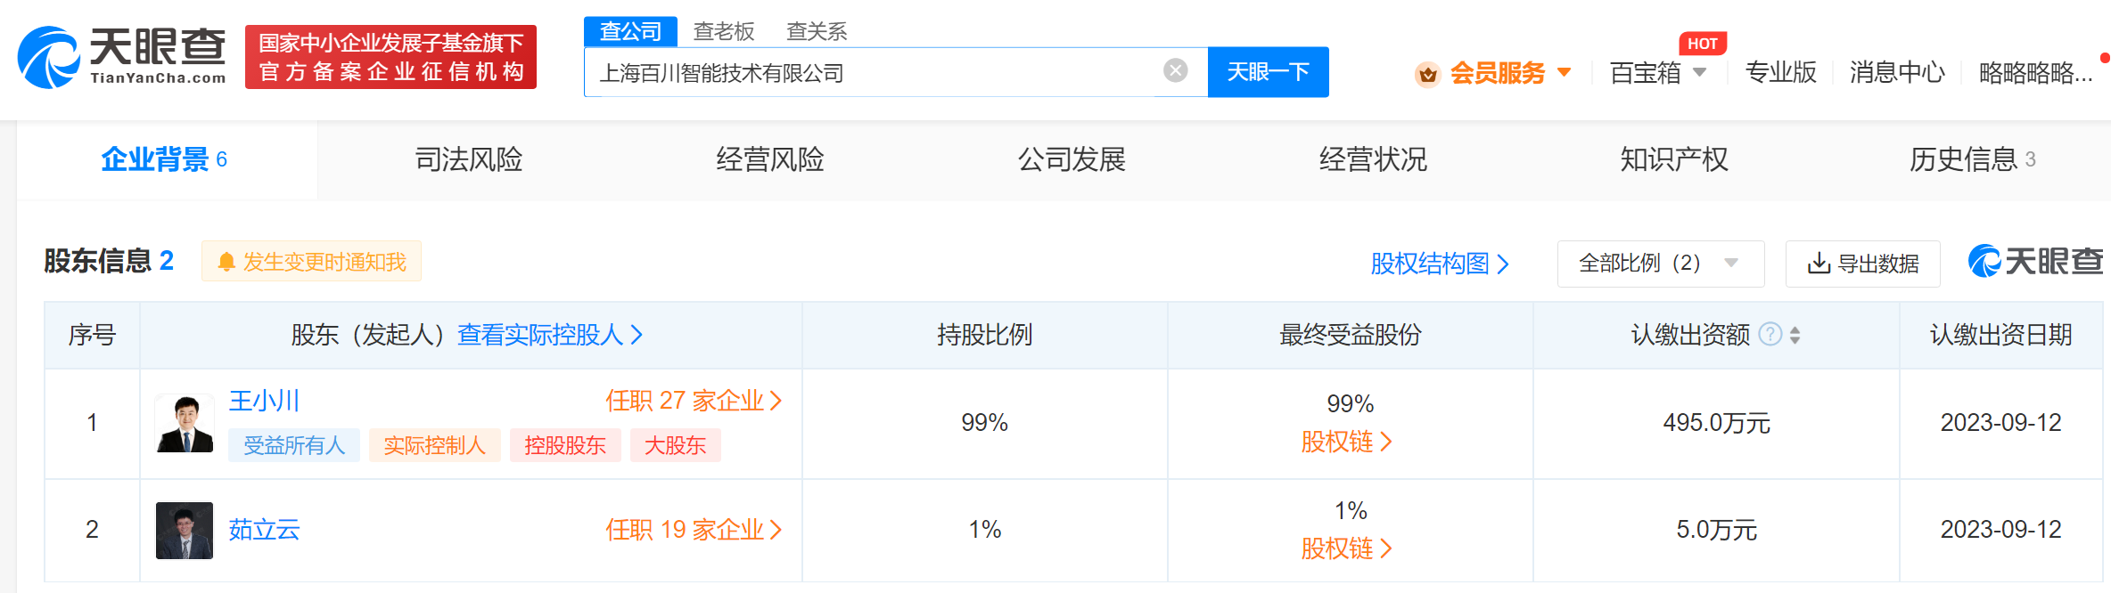Click the 发生变更时通知我 button
This screenshot has height=593, width=2111.
(311, 262)
